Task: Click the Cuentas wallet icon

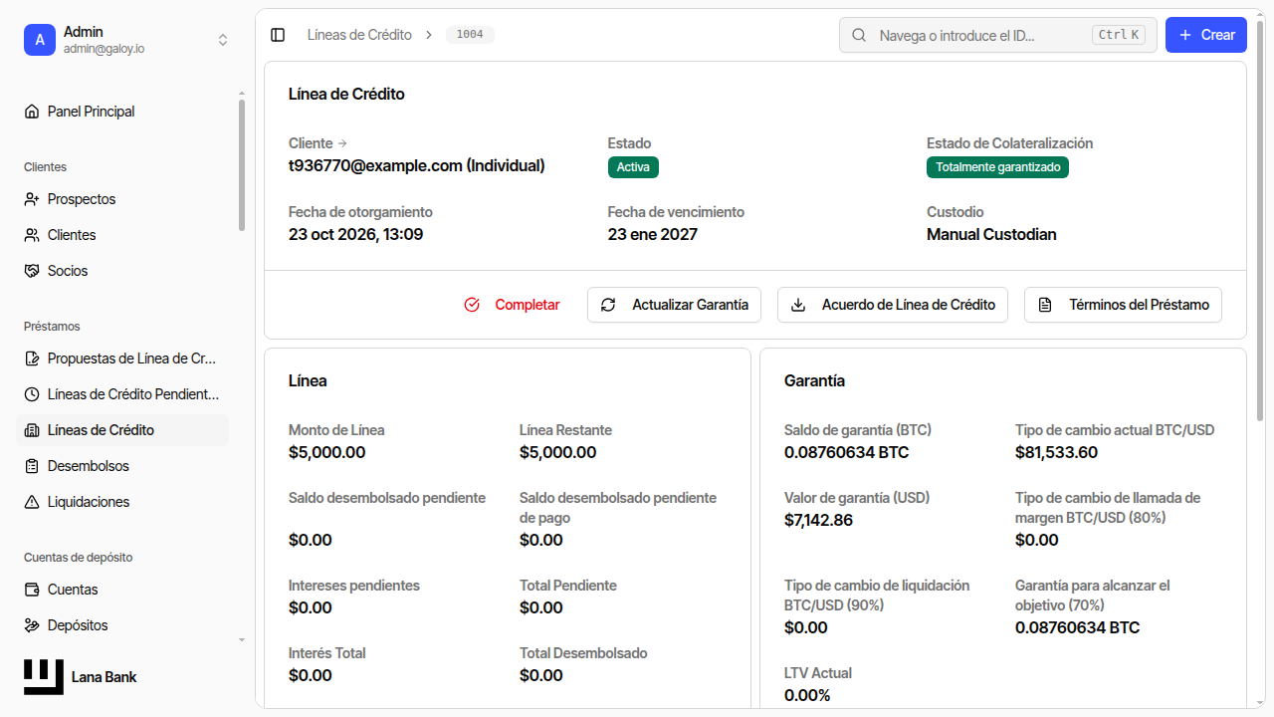Action: 32,590
